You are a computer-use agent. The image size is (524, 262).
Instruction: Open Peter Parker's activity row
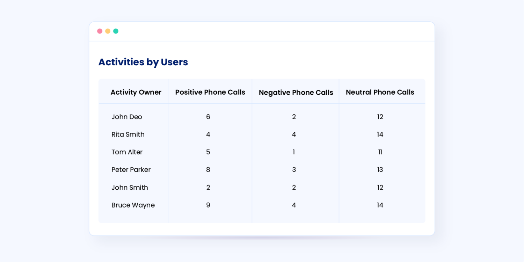[131, 170]
